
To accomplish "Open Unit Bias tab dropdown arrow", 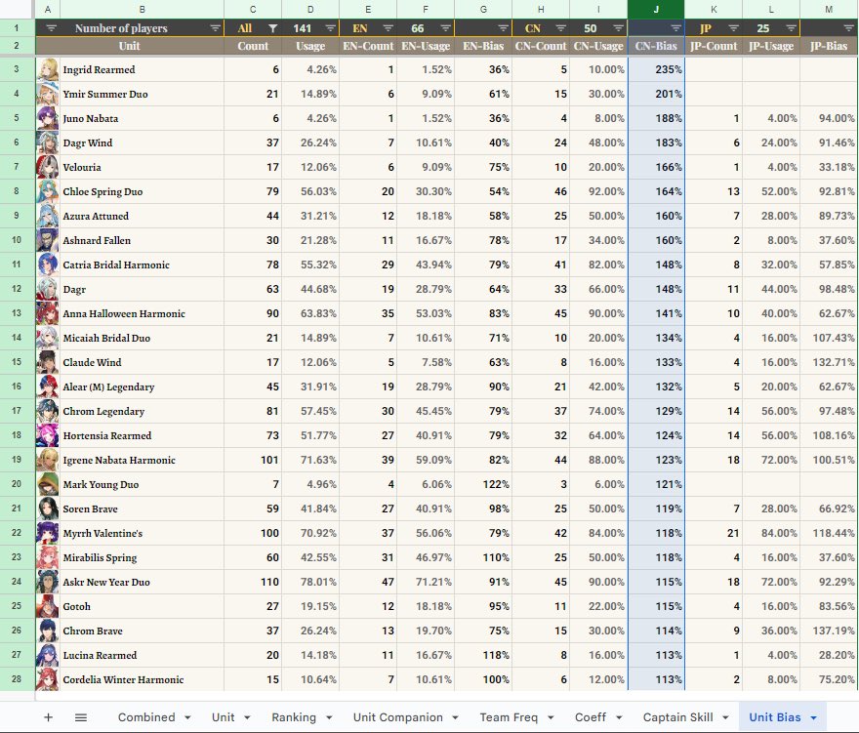I will point(813,717).
